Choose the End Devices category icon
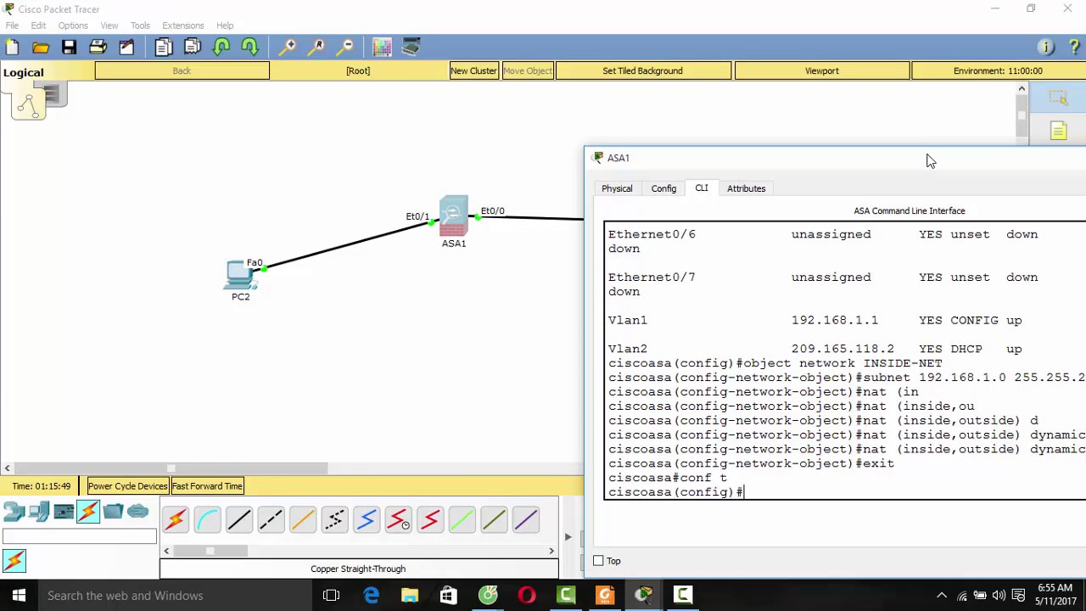Viewport: 1086px width, 611px height. click(x=39, y=512)
